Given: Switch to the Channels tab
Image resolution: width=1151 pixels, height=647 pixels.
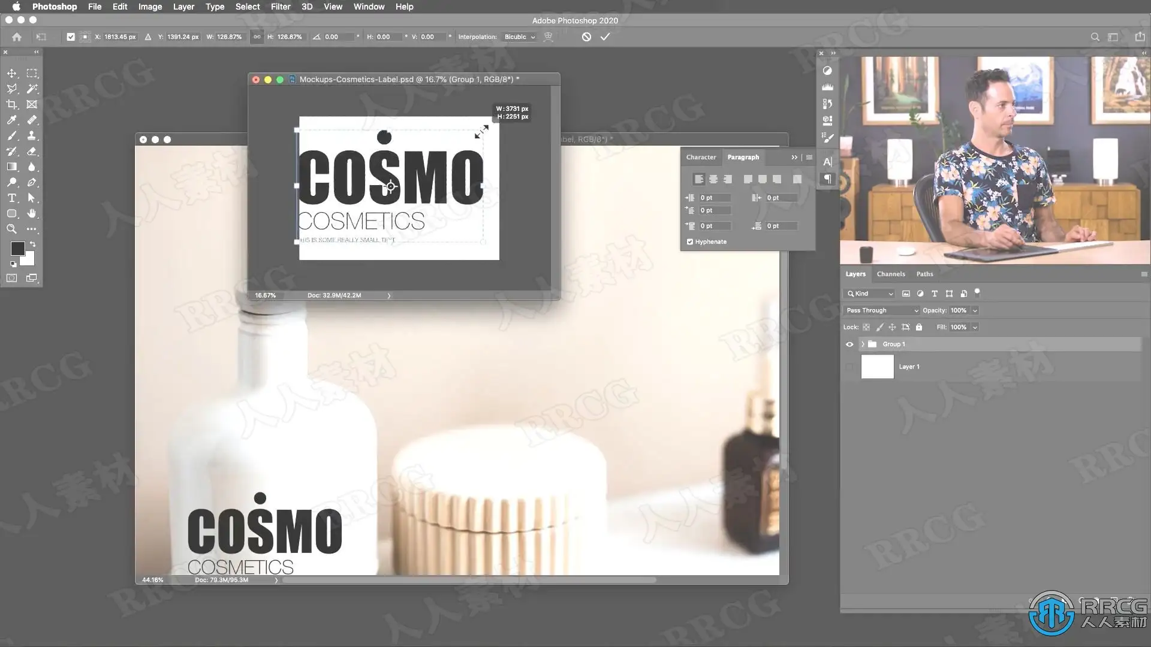Looking at the screenshot, I should point(890,274).
